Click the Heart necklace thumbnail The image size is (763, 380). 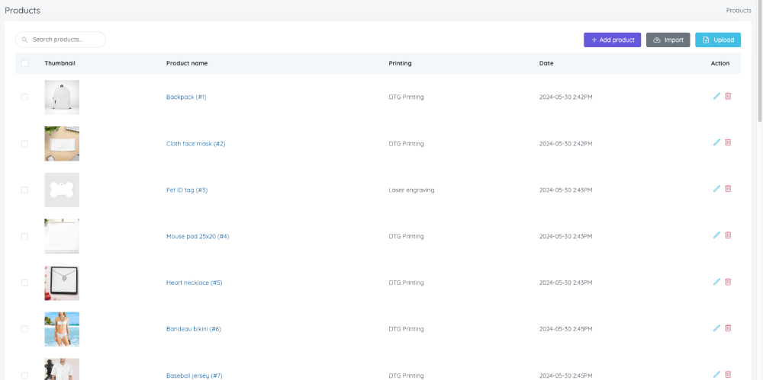coord(62,283)
